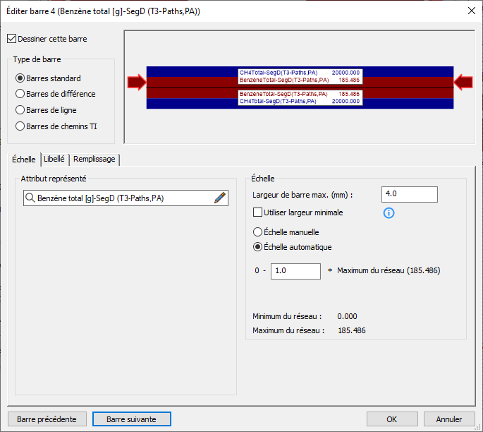
Task: Go to previous bar with Barre précédente
Action: (47, 419)
